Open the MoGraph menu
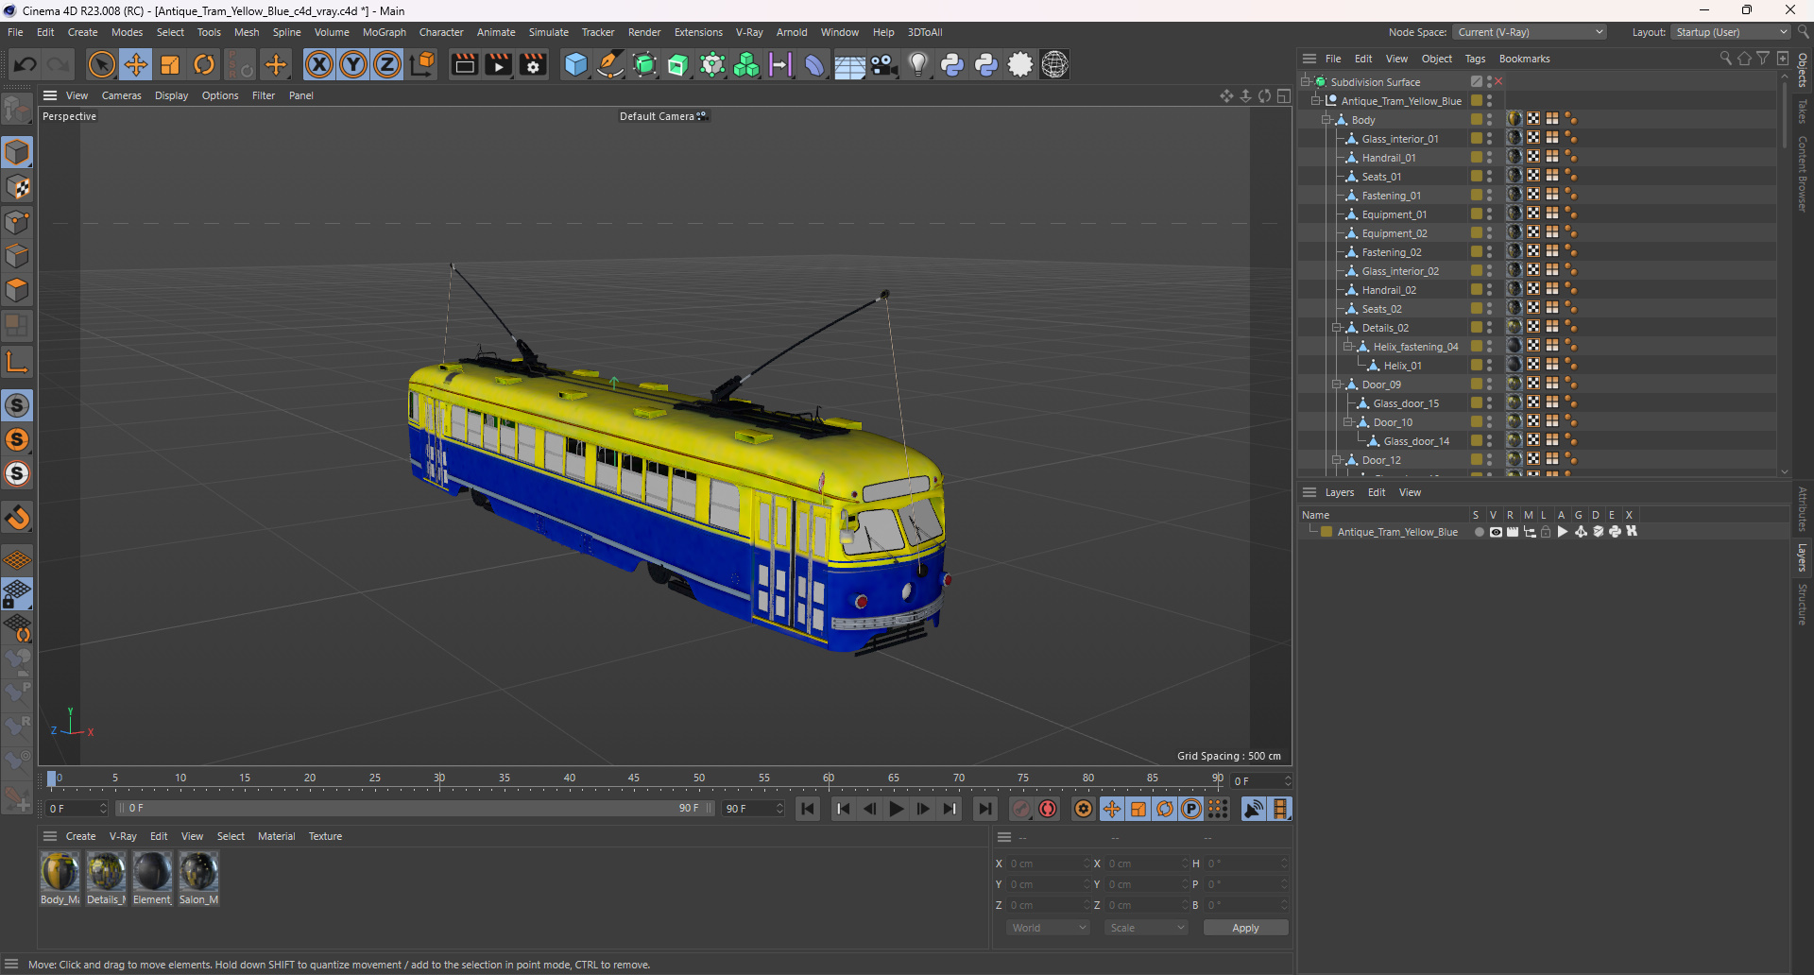 tap(384, 32)
